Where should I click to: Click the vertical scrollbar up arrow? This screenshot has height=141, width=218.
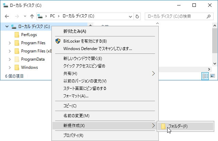coord(215,26)
